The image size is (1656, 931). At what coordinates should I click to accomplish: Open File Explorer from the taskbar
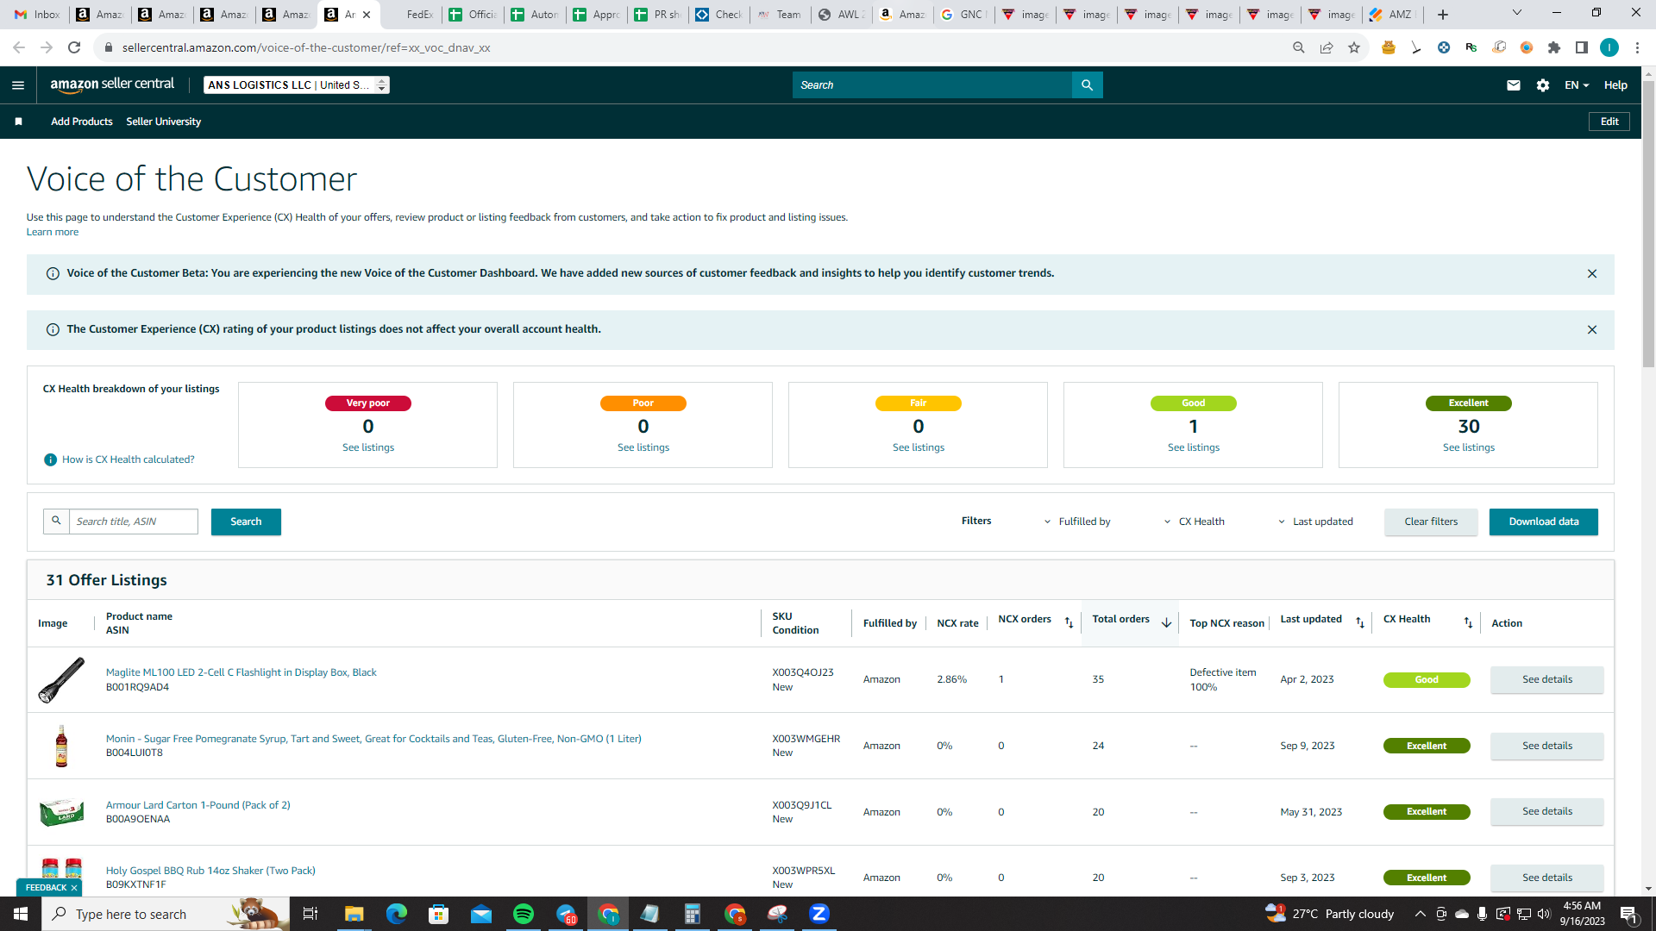[354, 914]
